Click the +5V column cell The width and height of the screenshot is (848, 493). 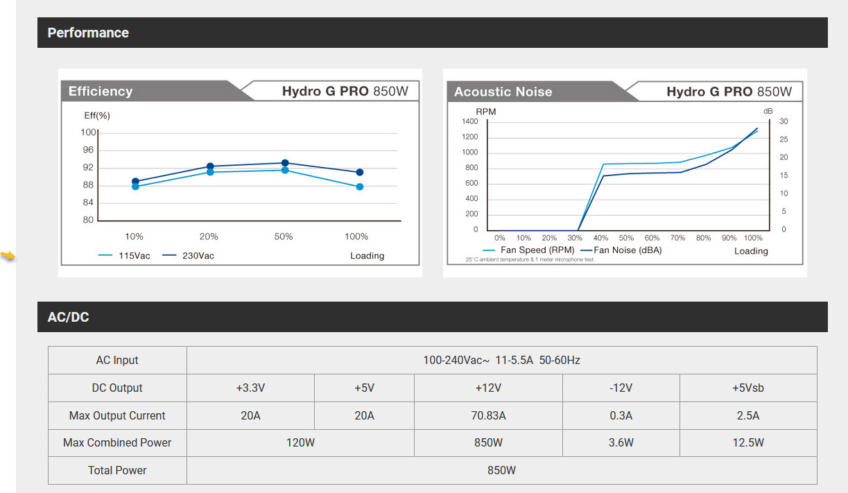tap(364, 388)
